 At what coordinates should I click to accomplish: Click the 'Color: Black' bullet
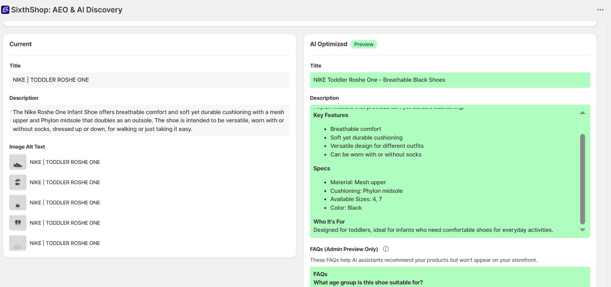346,208
